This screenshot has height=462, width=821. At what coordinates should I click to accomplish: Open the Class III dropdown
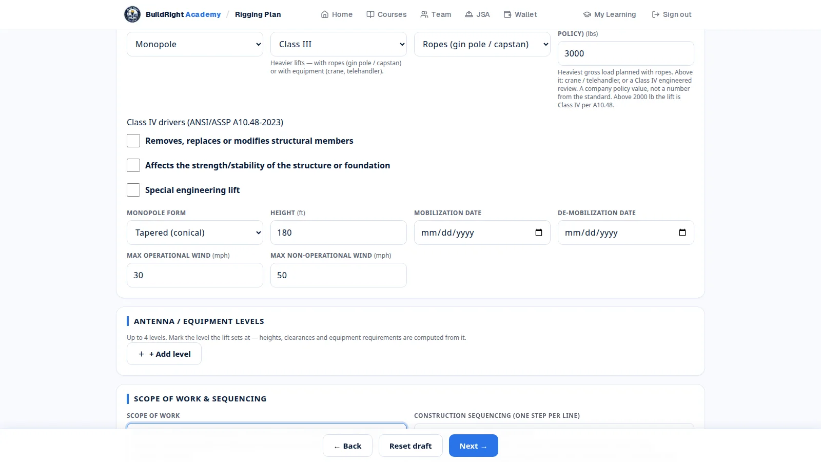click(339, 44)
